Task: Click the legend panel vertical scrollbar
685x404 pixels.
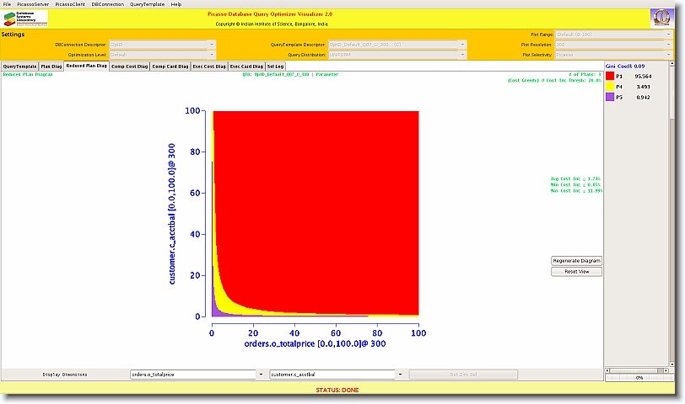Action: click(x=672, y=210)
